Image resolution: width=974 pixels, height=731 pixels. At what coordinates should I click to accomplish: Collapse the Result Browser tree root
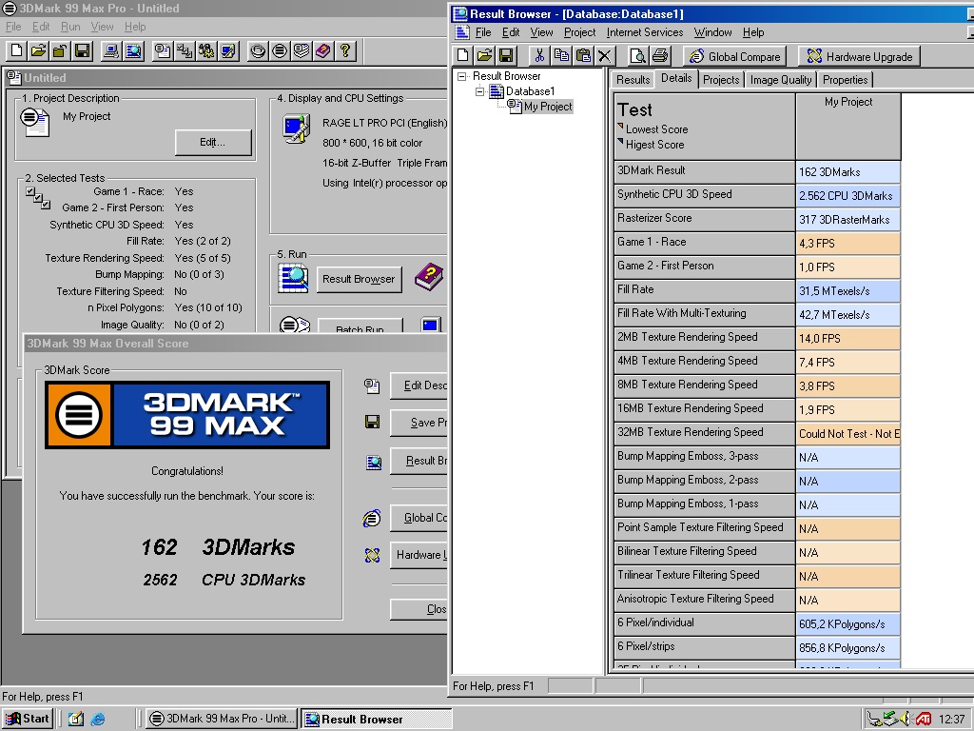pyautogui.click(x=461, y=76)
